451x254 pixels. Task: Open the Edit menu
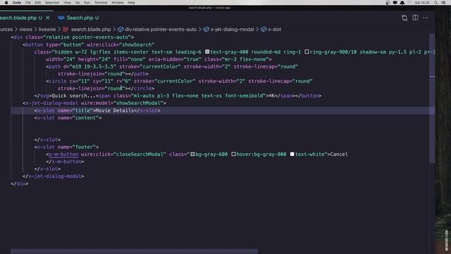[37, 3]
